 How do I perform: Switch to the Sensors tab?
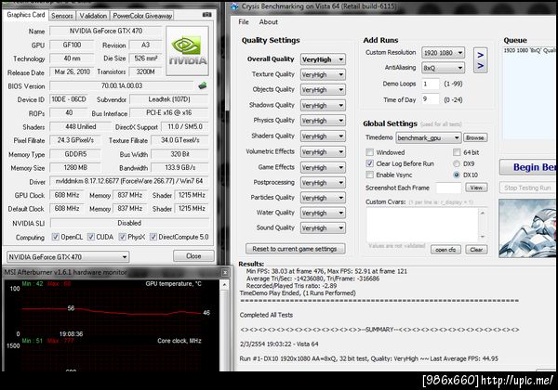click(x=62, y=16)
